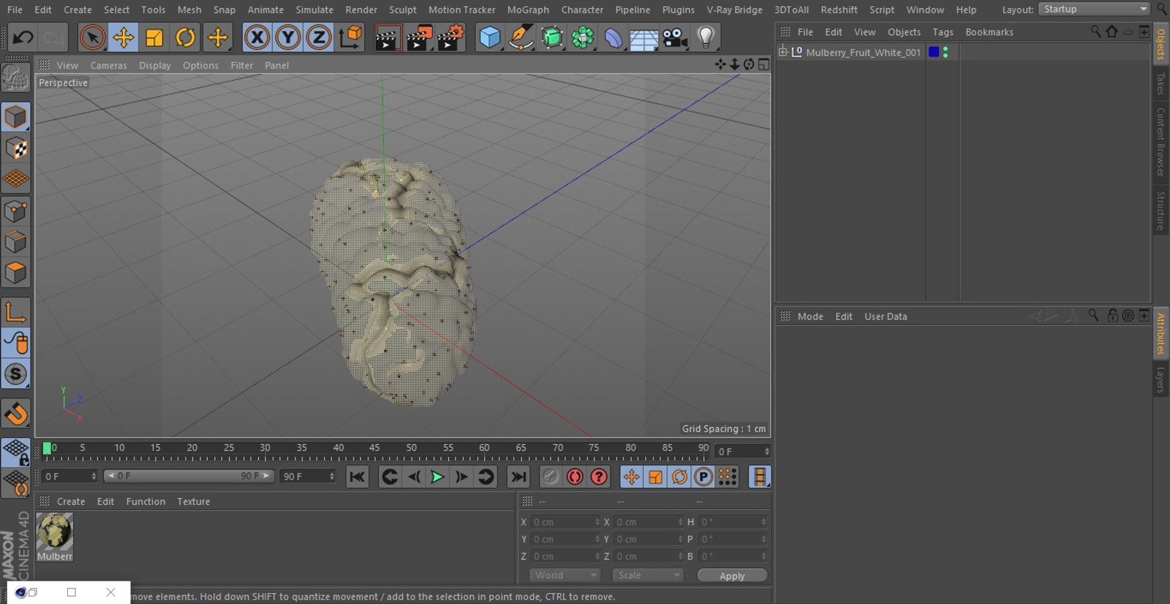Open Edit Render Settings
This screenshot has width=1170, height=604.
coord(451,38)
